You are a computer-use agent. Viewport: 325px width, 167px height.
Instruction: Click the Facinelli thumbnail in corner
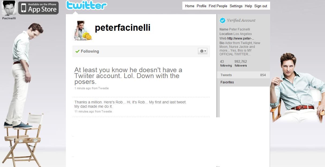pos(9,8)
